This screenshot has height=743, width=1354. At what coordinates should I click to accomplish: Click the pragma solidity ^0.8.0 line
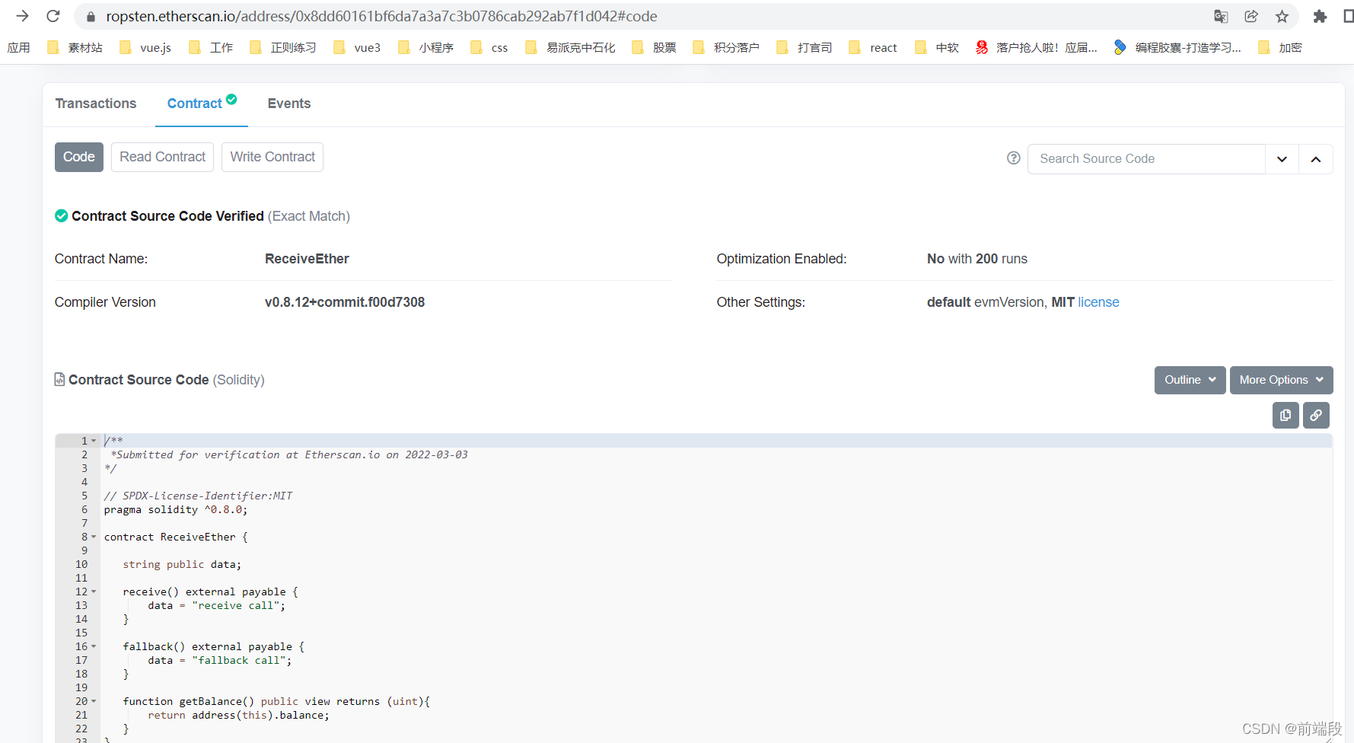pyautogui.click(x=176, y=509)
